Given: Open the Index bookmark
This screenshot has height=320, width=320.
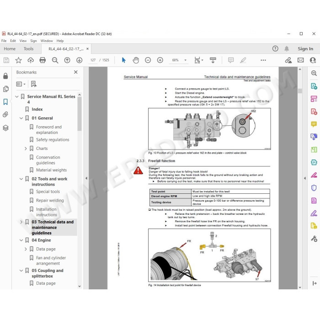Looking at the screenshot, I should [x=37, y=109].
